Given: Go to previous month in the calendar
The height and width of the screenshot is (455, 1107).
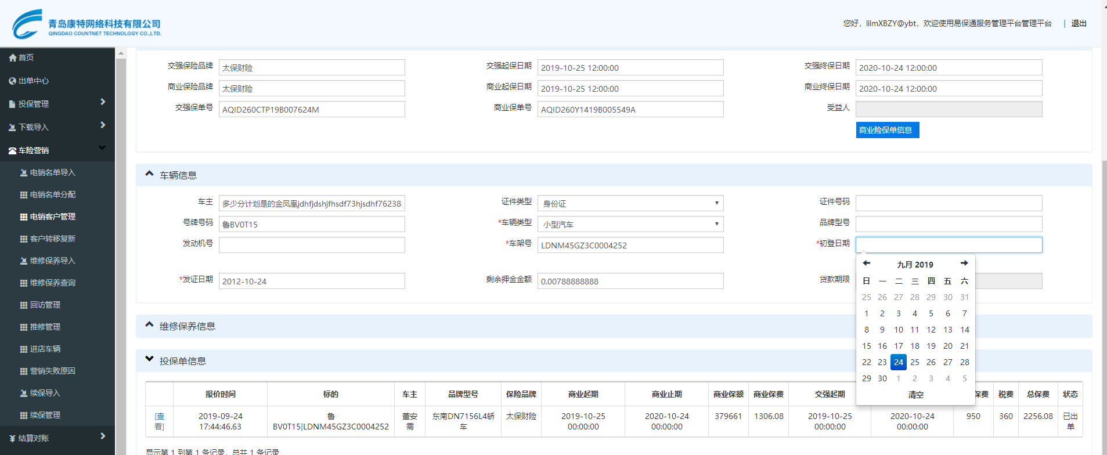Looking at the screenshot, I should [866, 263].
